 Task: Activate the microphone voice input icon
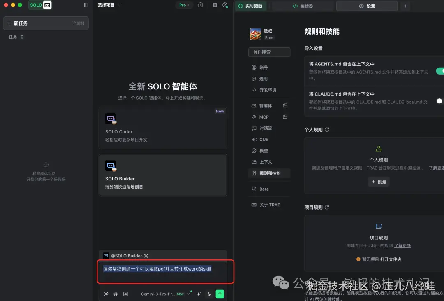point(209,294)
